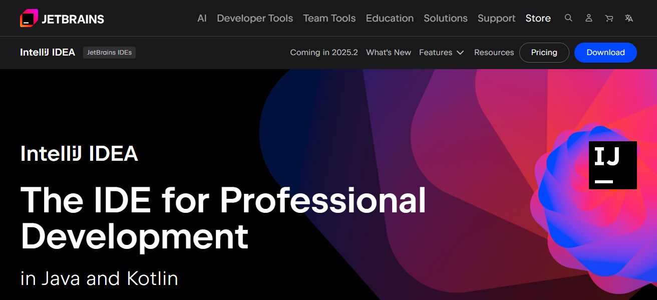
Task: Click the Pricing button
Action: [x=544, y=52]
